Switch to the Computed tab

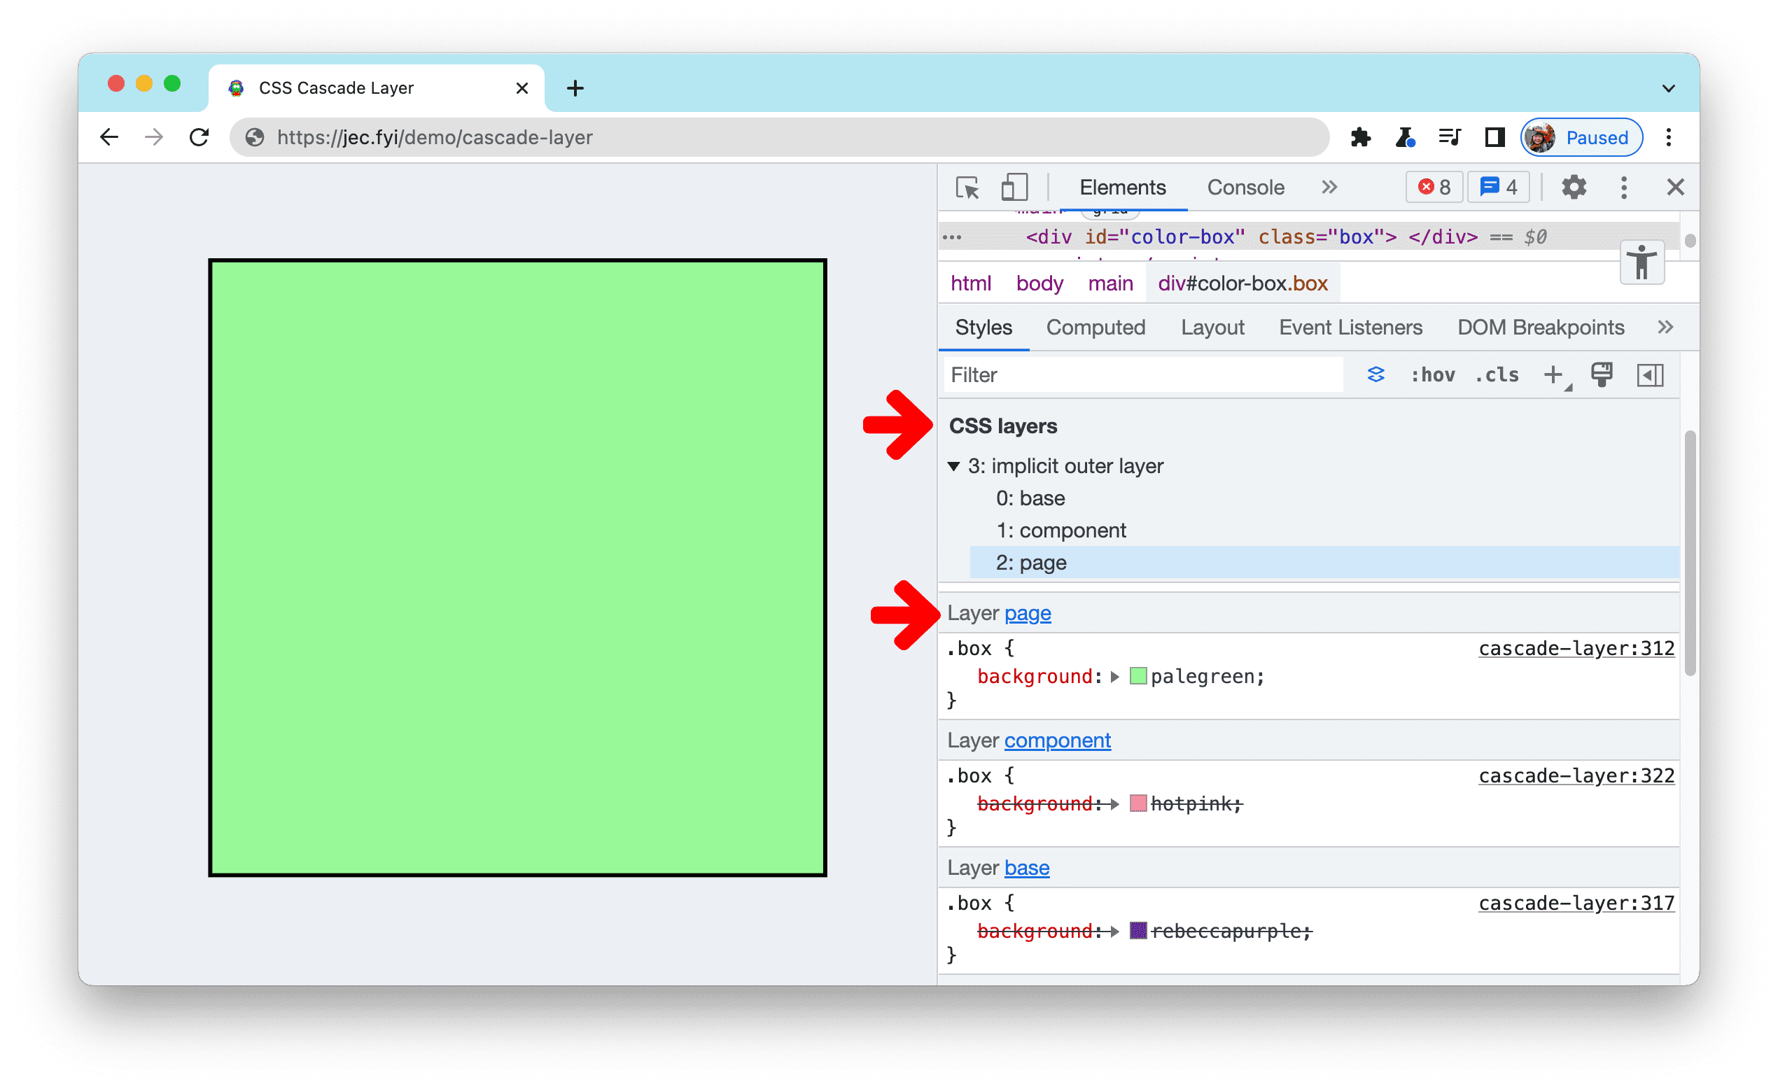click(1095, 328)
